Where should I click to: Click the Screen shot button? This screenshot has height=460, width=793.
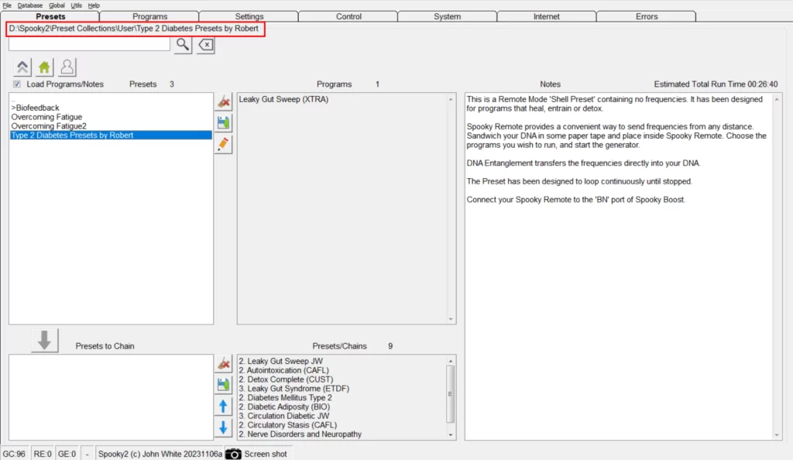256,454
